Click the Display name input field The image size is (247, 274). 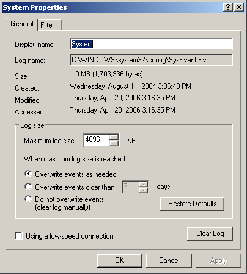click(151, 44)
